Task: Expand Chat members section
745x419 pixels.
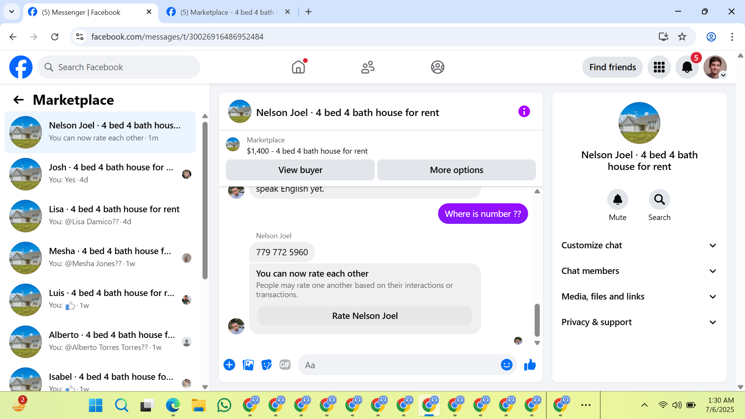Action: point(639,271)
